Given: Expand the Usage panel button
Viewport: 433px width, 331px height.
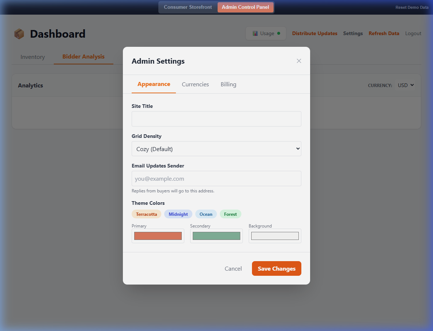Looking at the screenshot, I should tap(266, 33).
